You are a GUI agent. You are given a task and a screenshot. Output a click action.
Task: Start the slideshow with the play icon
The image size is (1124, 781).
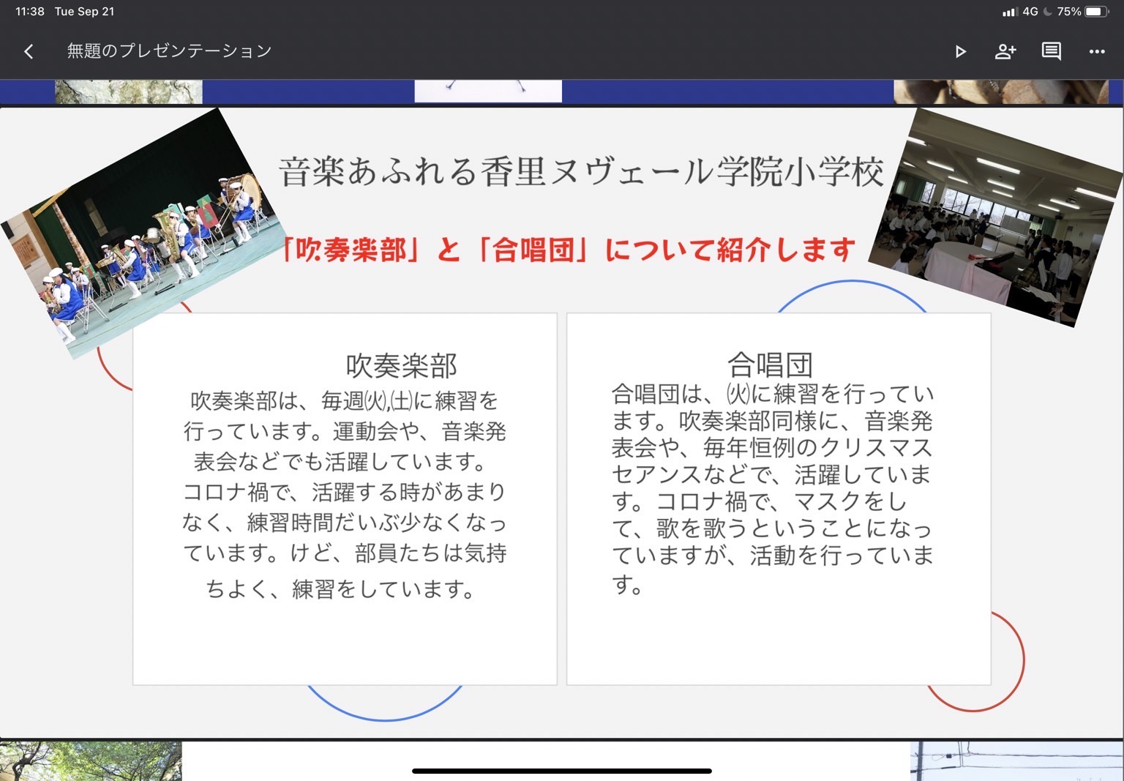tap(961, 51)
